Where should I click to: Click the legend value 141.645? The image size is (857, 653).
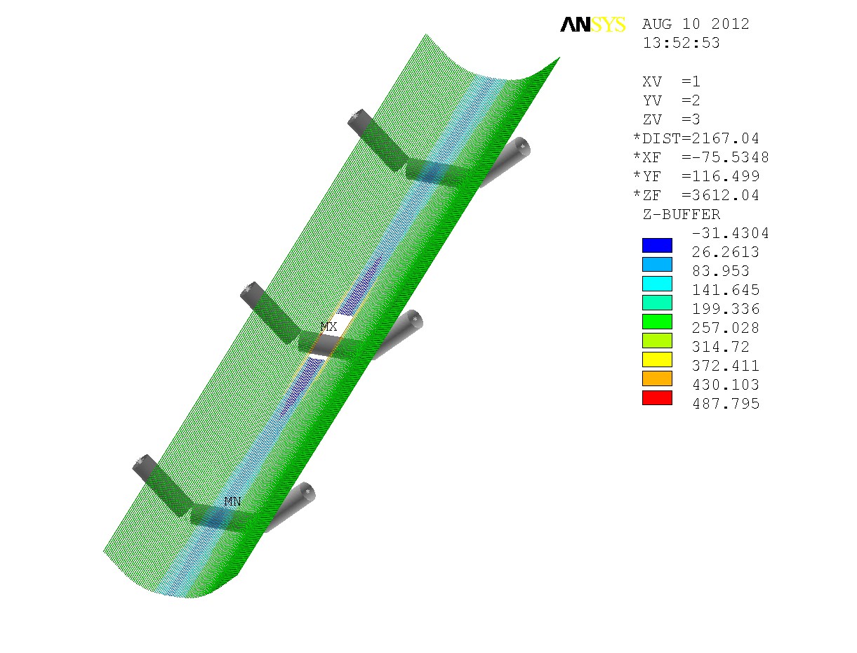pyautogui.click(x=726, y=290)
